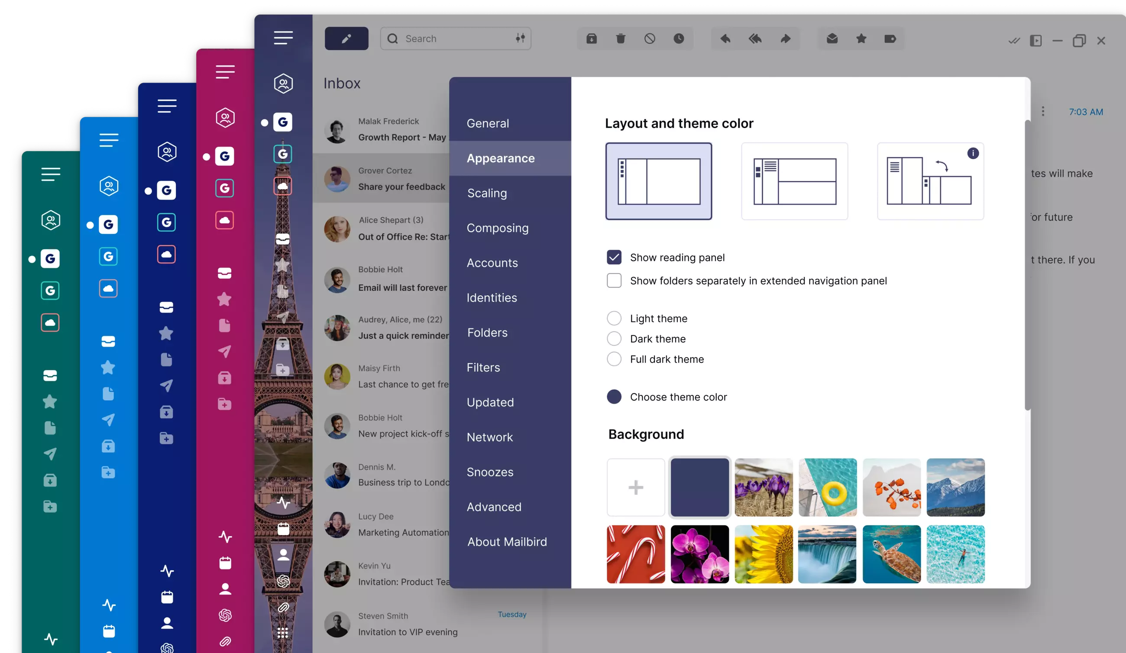Click info icon on third layout
1126x653 pixels.
click(x=973, y=153)
